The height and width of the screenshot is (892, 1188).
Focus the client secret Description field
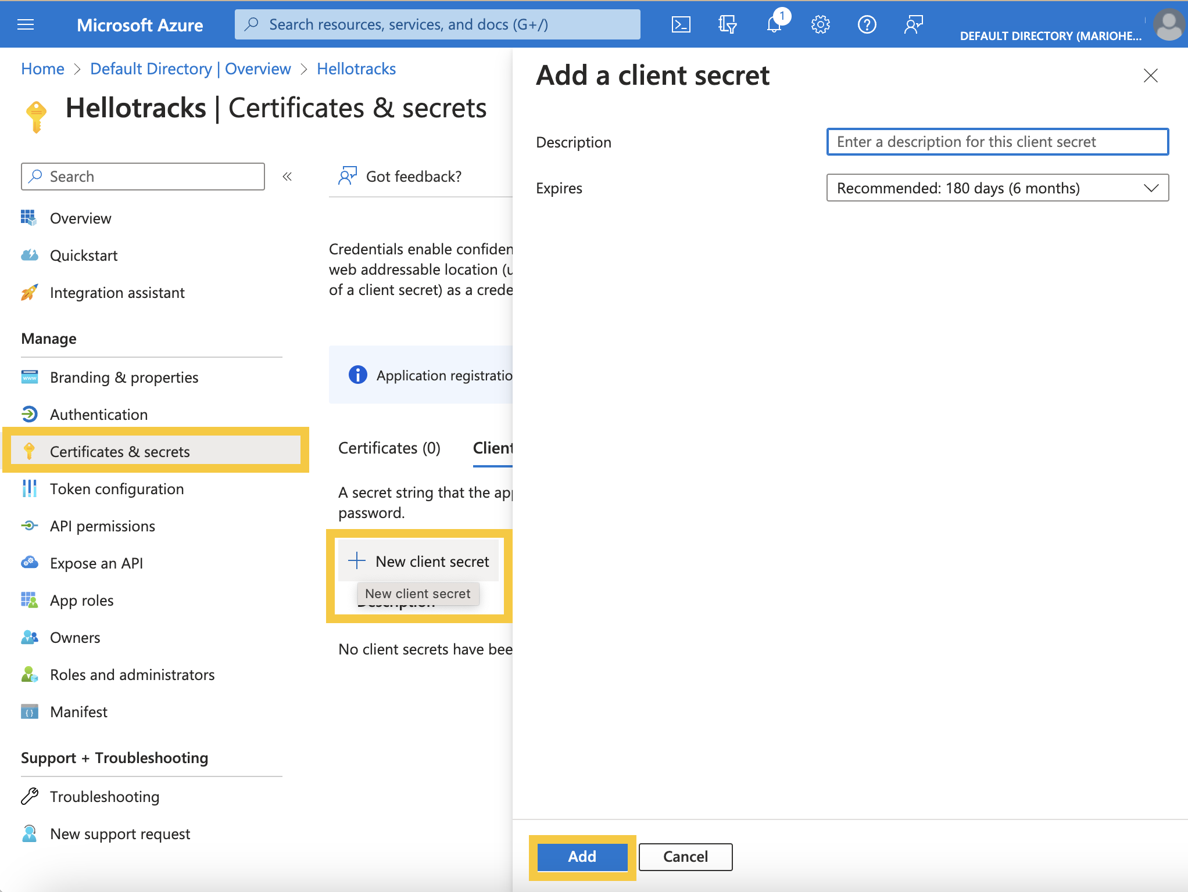pyautogui.click(x=997, y=142)
